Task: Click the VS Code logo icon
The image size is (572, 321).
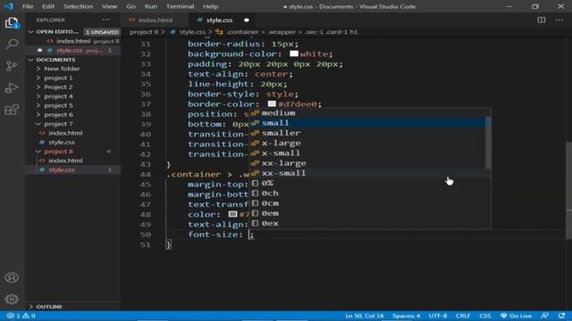Action: point(9,6)
